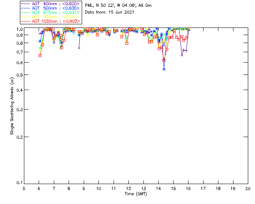Click the 15 x-axis tick label
255x204 pixels.
(173, 188)
